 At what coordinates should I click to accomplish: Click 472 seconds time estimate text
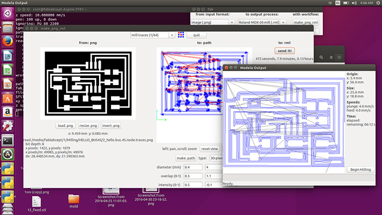284,59
